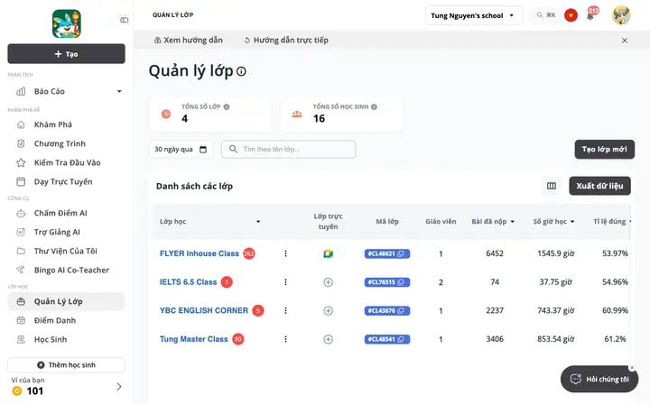Screen dimensions: 650x404
Task: Open the Google Meet icon for FLYER Inhouse Class
Action: click(x=329, y=253)
